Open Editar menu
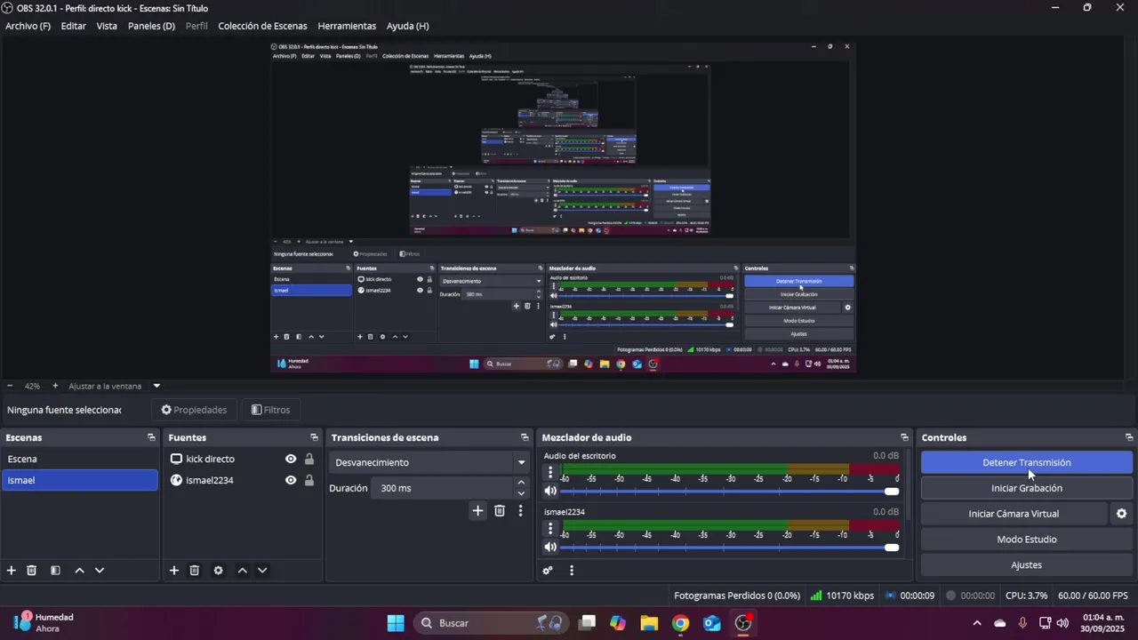The image size is (1138, 640). coord(73,26)
